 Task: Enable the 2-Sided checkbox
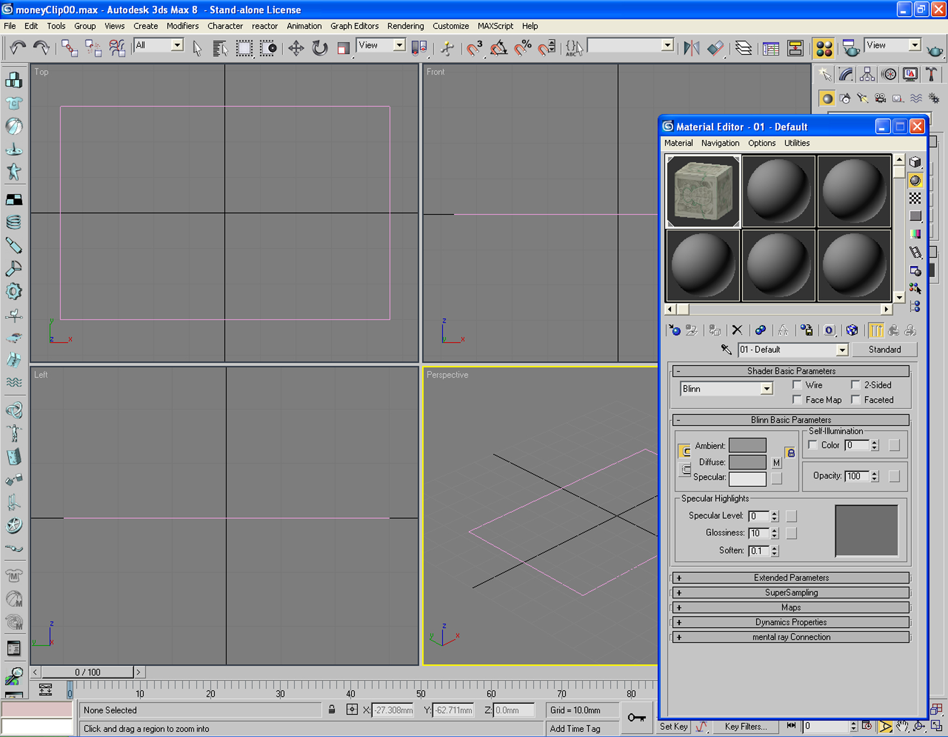[x=855, y=385]
